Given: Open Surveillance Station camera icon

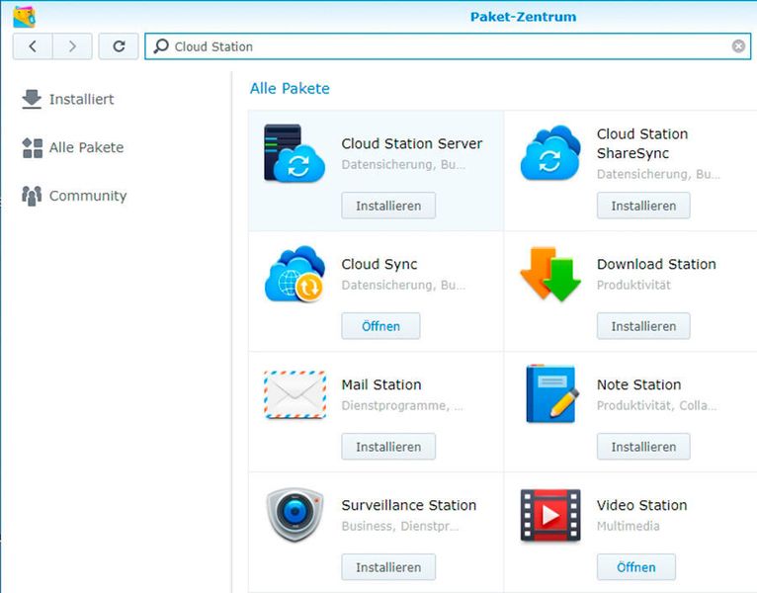Looking at the screenshot, I should coord(294,514).
